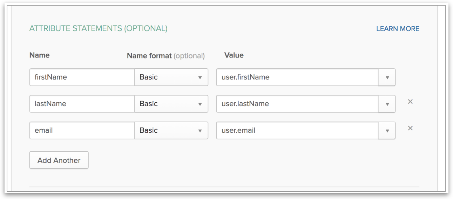This screenshot has height=199, width=453.
Task: Remove the lastName attribute row
Action: (410, 102)
